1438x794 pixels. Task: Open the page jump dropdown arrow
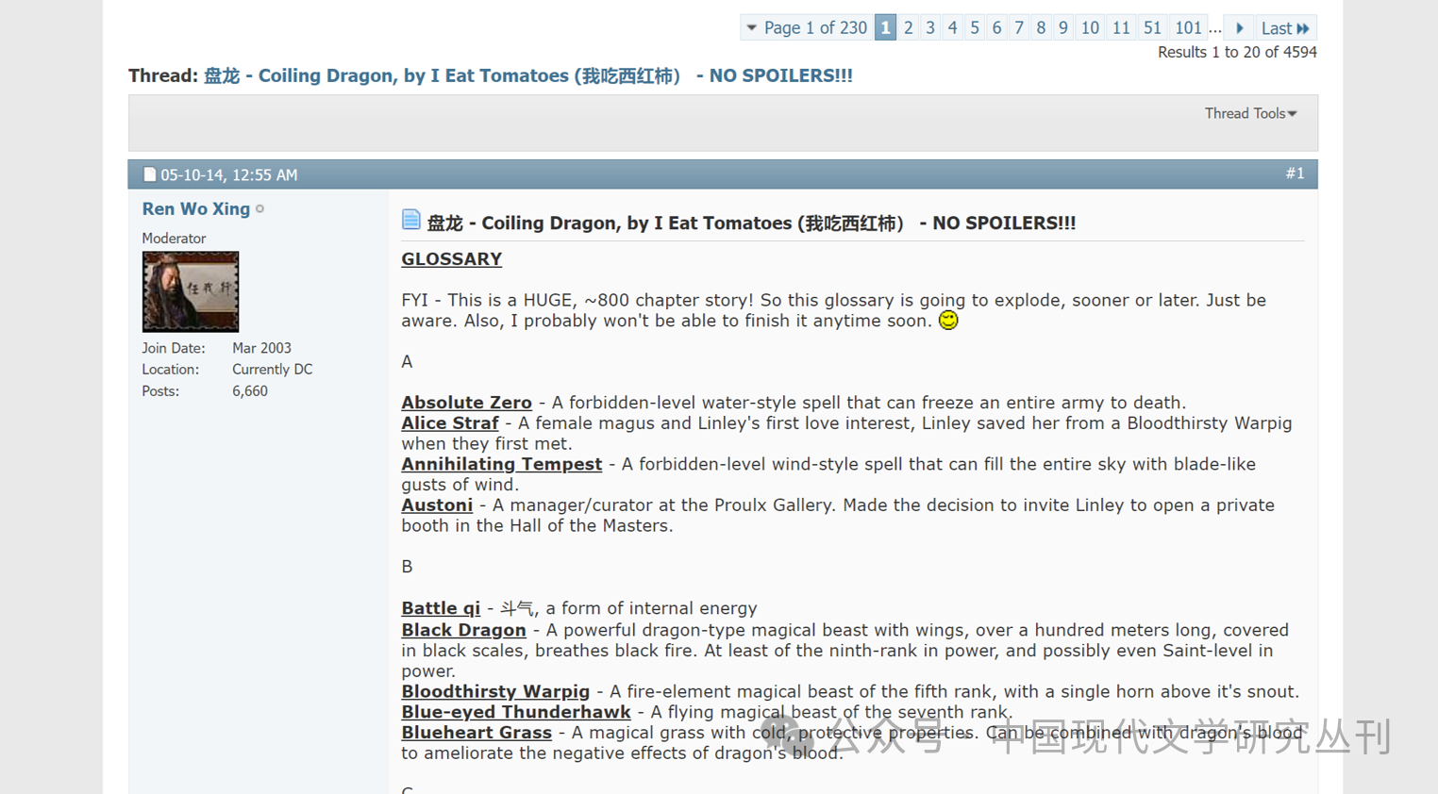coord(751,28)
